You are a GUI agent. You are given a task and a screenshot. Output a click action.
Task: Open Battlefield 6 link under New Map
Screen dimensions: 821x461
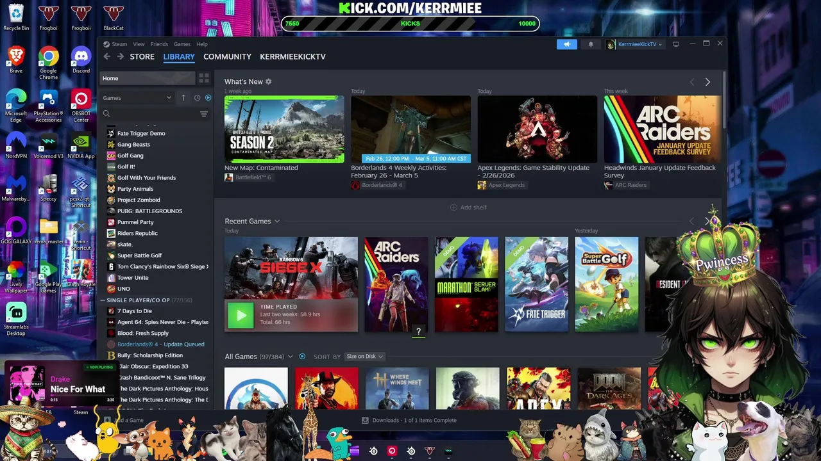(x=248, y=177)
